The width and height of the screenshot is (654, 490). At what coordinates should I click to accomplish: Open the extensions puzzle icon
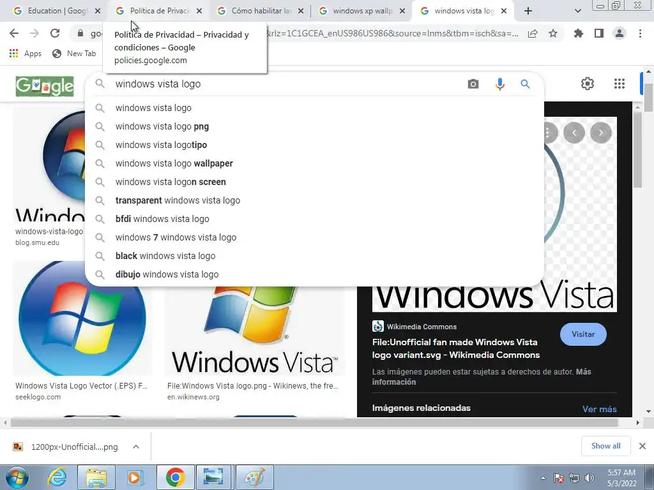tap(579, 33)
